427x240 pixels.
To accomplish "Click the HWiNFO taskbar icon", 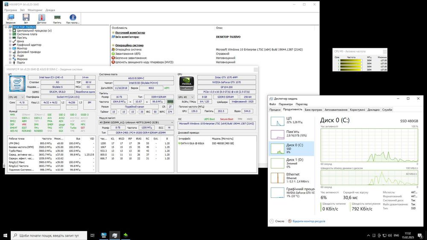I will click(x=103, y=235).
